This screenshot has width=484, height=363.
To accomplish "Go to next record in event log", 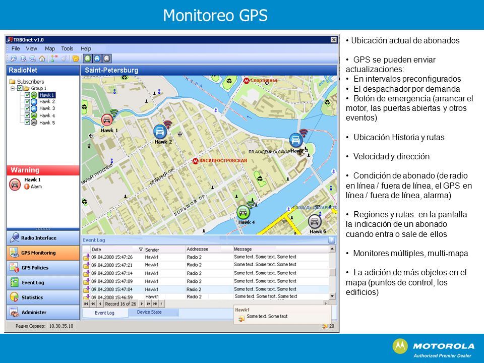I will 142,304.
